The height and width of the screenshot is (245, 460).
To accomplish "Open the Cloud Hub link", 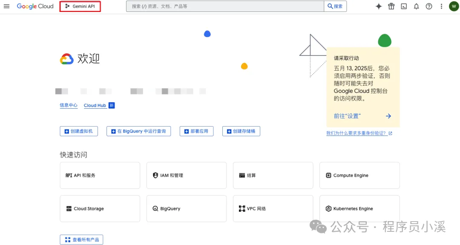I will 95,105.
